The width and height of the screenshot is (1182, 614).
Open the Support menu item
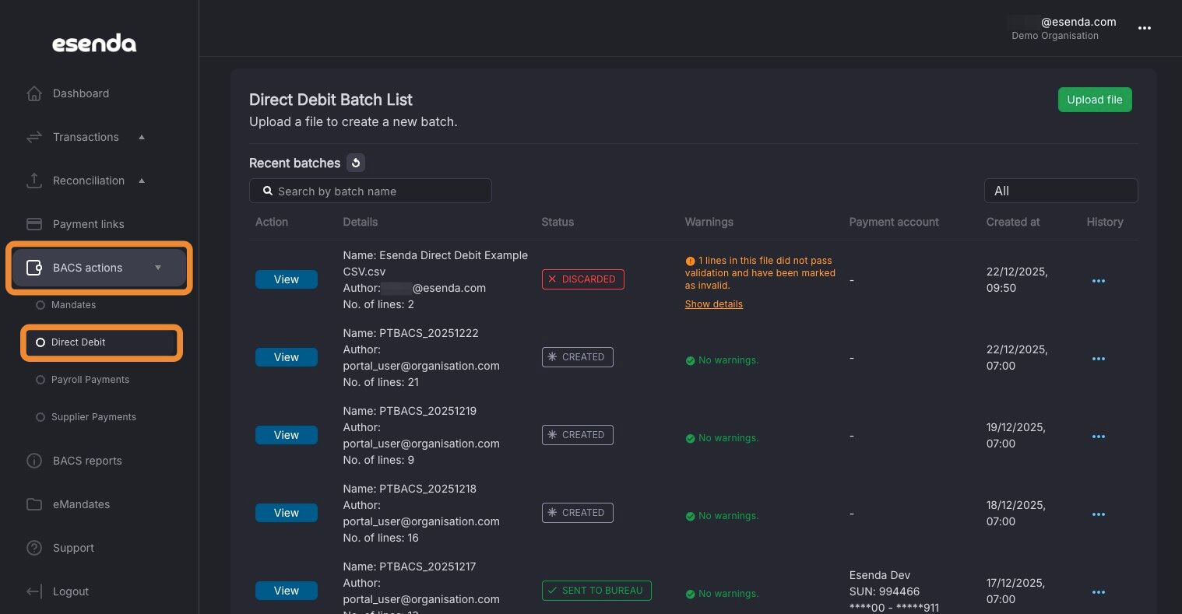point(73,548)
